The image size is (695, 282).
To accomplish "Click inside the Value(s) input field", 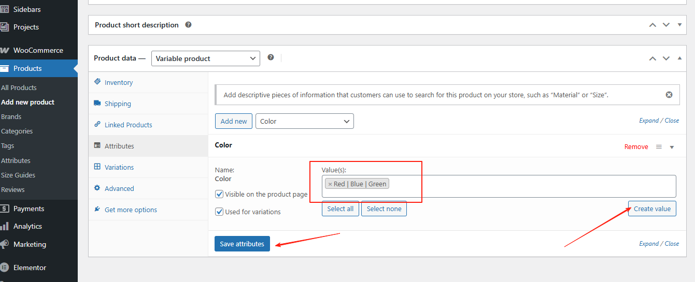I will point(529,185).
